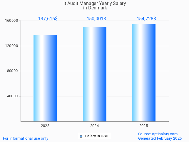Screen dimensions: 189x142
Task: Click the 2023 x-axis label
Action: pos(45,126)
